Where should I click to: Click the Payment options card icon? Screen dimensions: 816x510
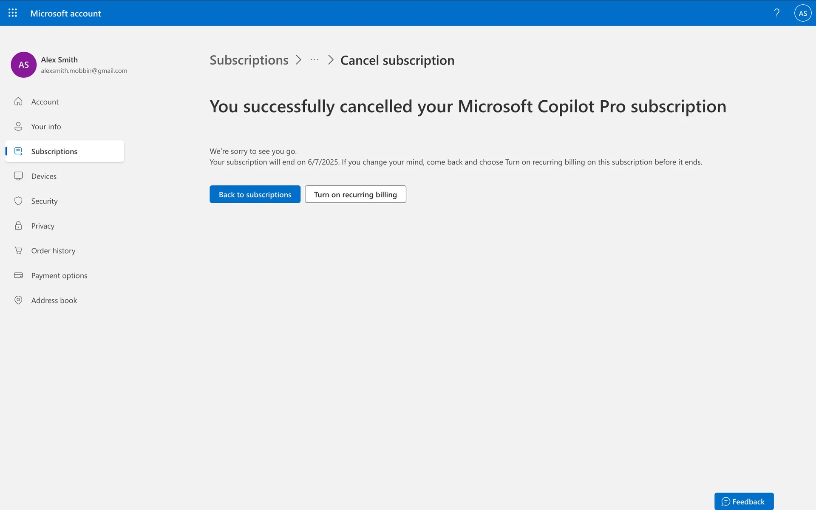click(18, 275)
